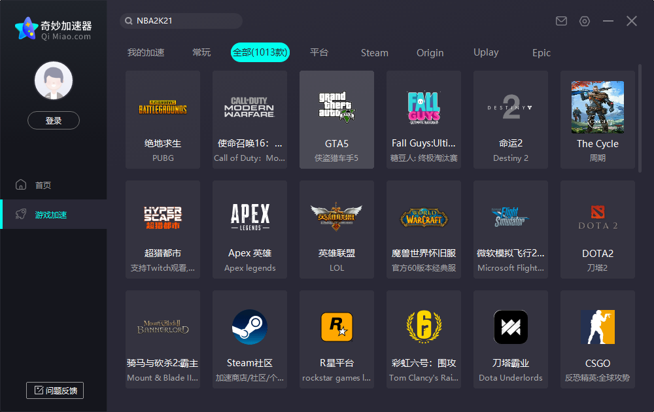Open the Mount & Blade II Bannerlord logo
The image size is (654, 412).
pyautogui.click(x=163, y=327)
